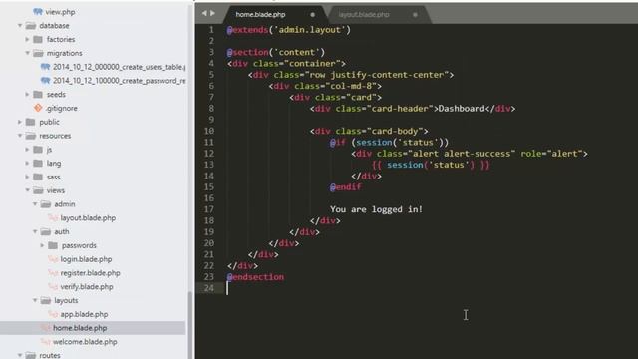Open view.php in the sidebar

[x=60, y=12]
